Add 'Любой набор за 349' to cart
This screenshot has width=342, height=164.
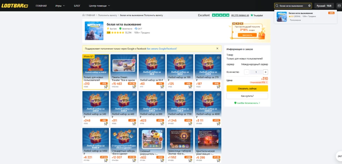pos(106,123)
